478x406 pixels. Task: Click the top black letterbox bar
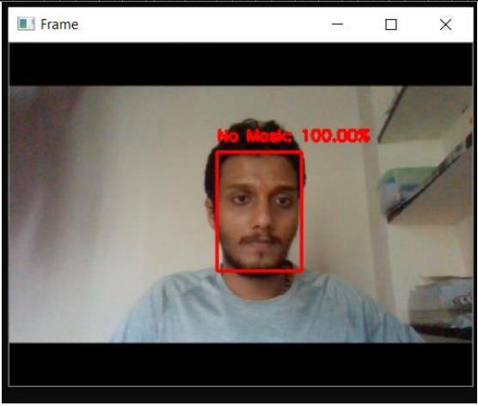point(241,65)
